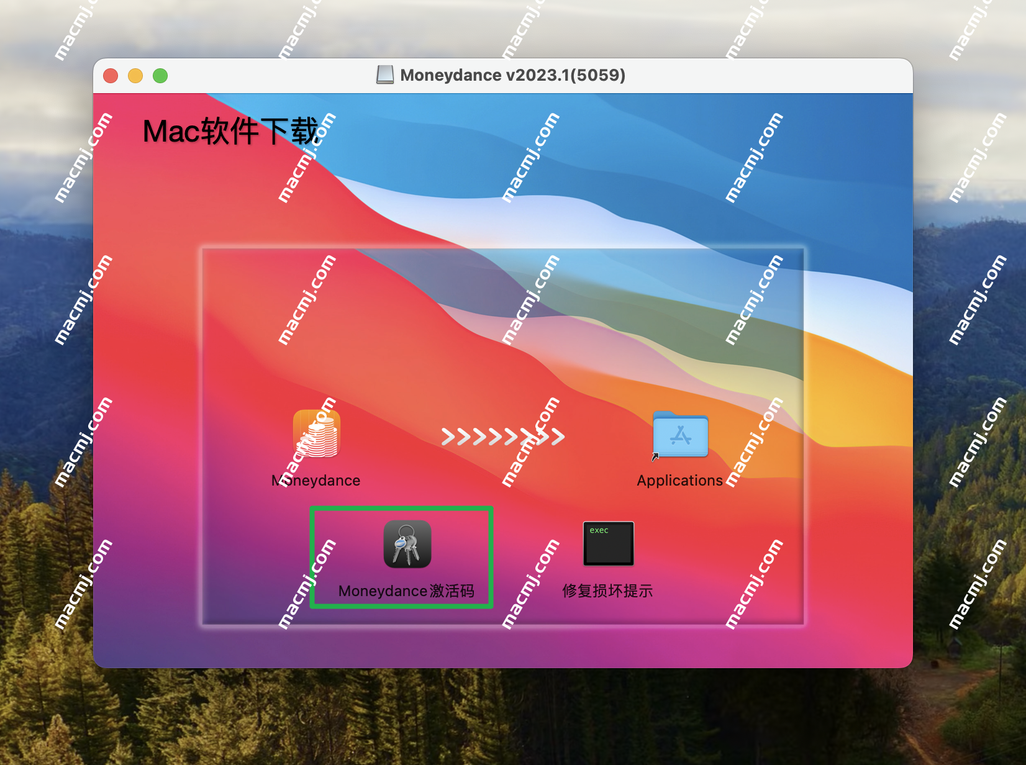Select the Moneydance app icon
1026x765 pixels.
(x=317, y=434)
